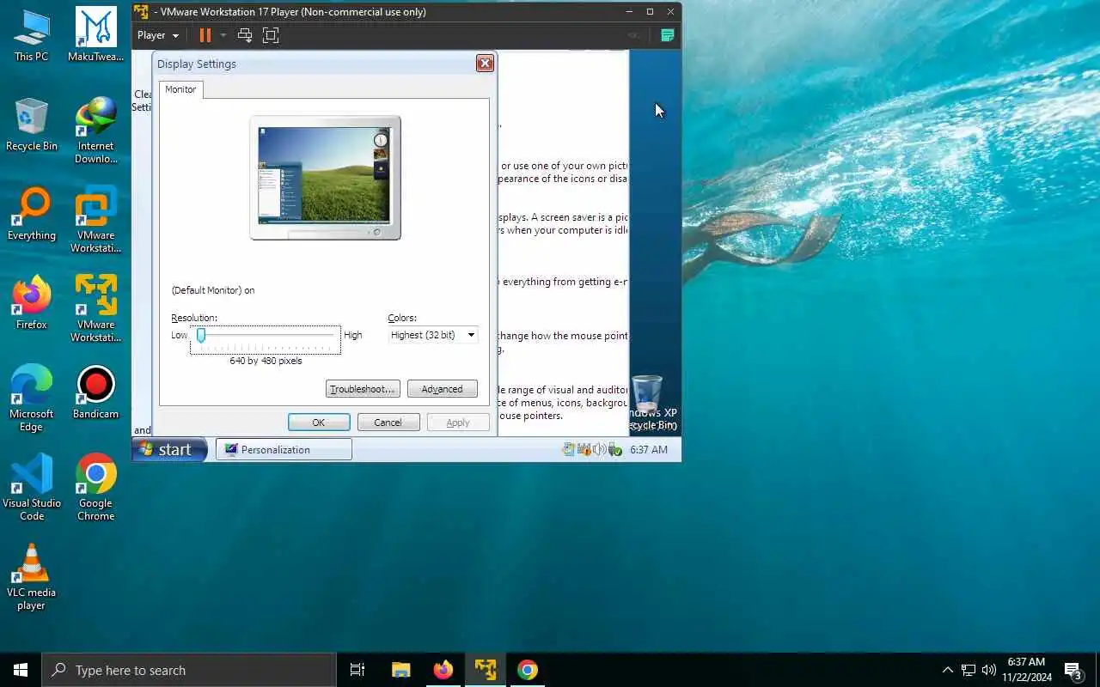The height and width of the screenshot is (687, 1100).
Task: Click VMware Player on host taskbar
Action: [x=486, y=670]
